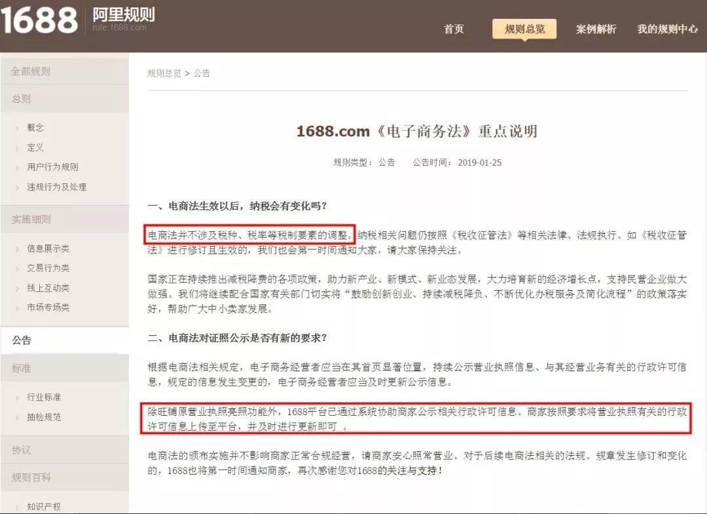Click the sentence 电商法并不涉及税种、税率等税制要素的调整
Image resolution: width=707 pixels, height=514 pixels.
(250, 235)
